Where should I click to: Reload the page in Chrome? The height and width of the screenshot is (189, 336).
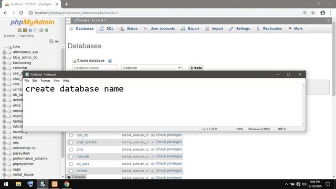[x=21, y=13]
